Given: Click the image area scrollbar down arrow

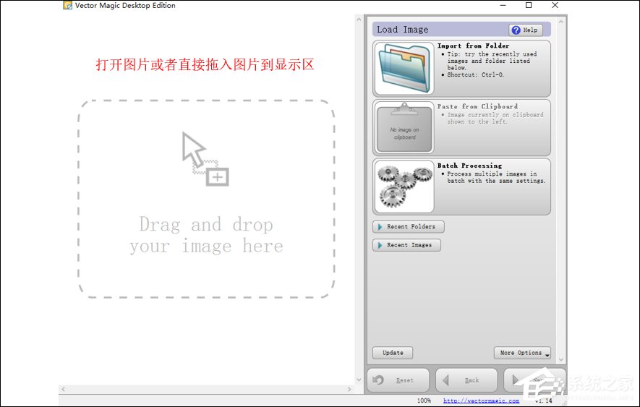Looking at the screenshot, I should (359, 380).
